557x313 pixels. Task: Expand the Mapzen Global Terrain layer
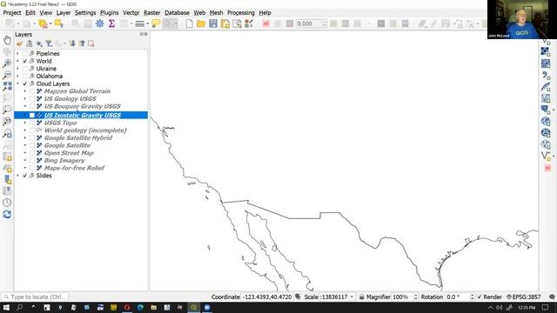(25, 91)
